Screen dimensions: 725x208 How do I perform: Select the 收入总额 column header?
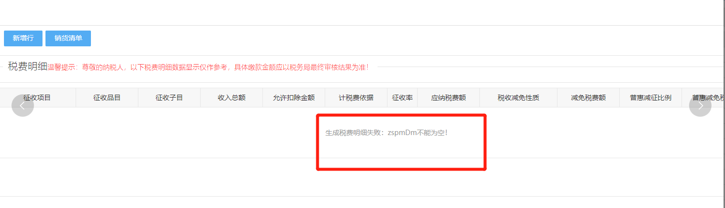point(231,98)
